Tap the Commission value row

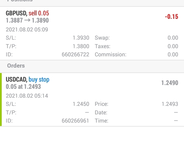(x=136, y=54)
